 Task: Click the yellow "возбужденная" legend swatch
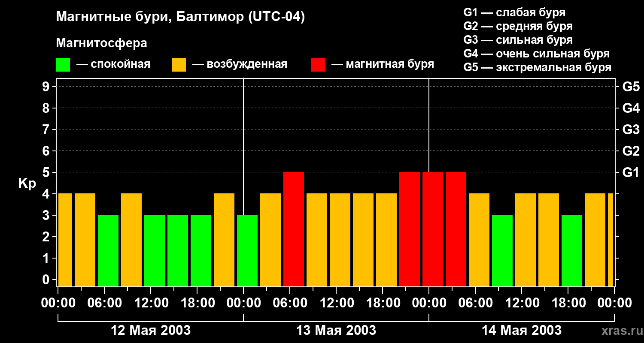(179, 65)
